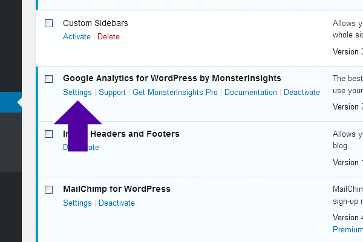
Task: Toggle the MailChimp for WordPress checkbox
Action: (x=49, y=189)
